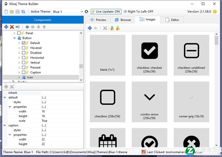Image resolution: width=222 pixels, height=157 pixels.
Task: Collapse properties under caption group
Action: pyautogui.click(x=10, y=135)
